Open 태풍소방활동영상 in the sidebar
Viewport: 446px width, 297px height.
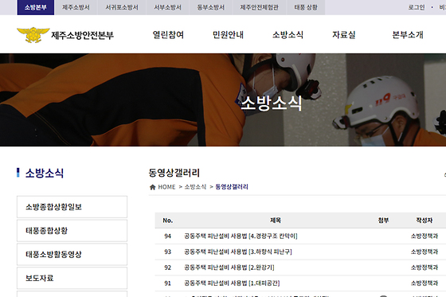click(72, 254)
